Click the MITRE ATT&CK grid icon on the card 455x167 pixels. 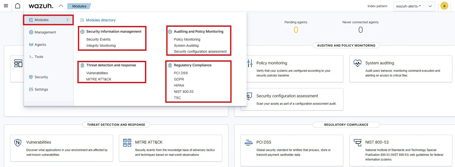point(127,143)
